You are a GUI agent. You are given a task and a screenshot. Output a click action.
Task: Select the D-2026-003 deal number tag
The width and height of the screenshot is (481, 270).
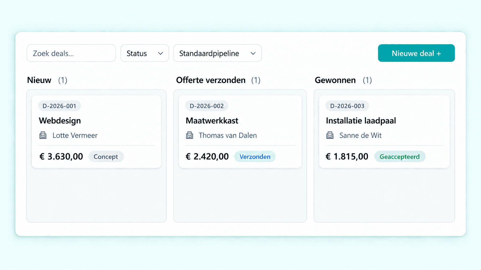click(x=347, y=106)
